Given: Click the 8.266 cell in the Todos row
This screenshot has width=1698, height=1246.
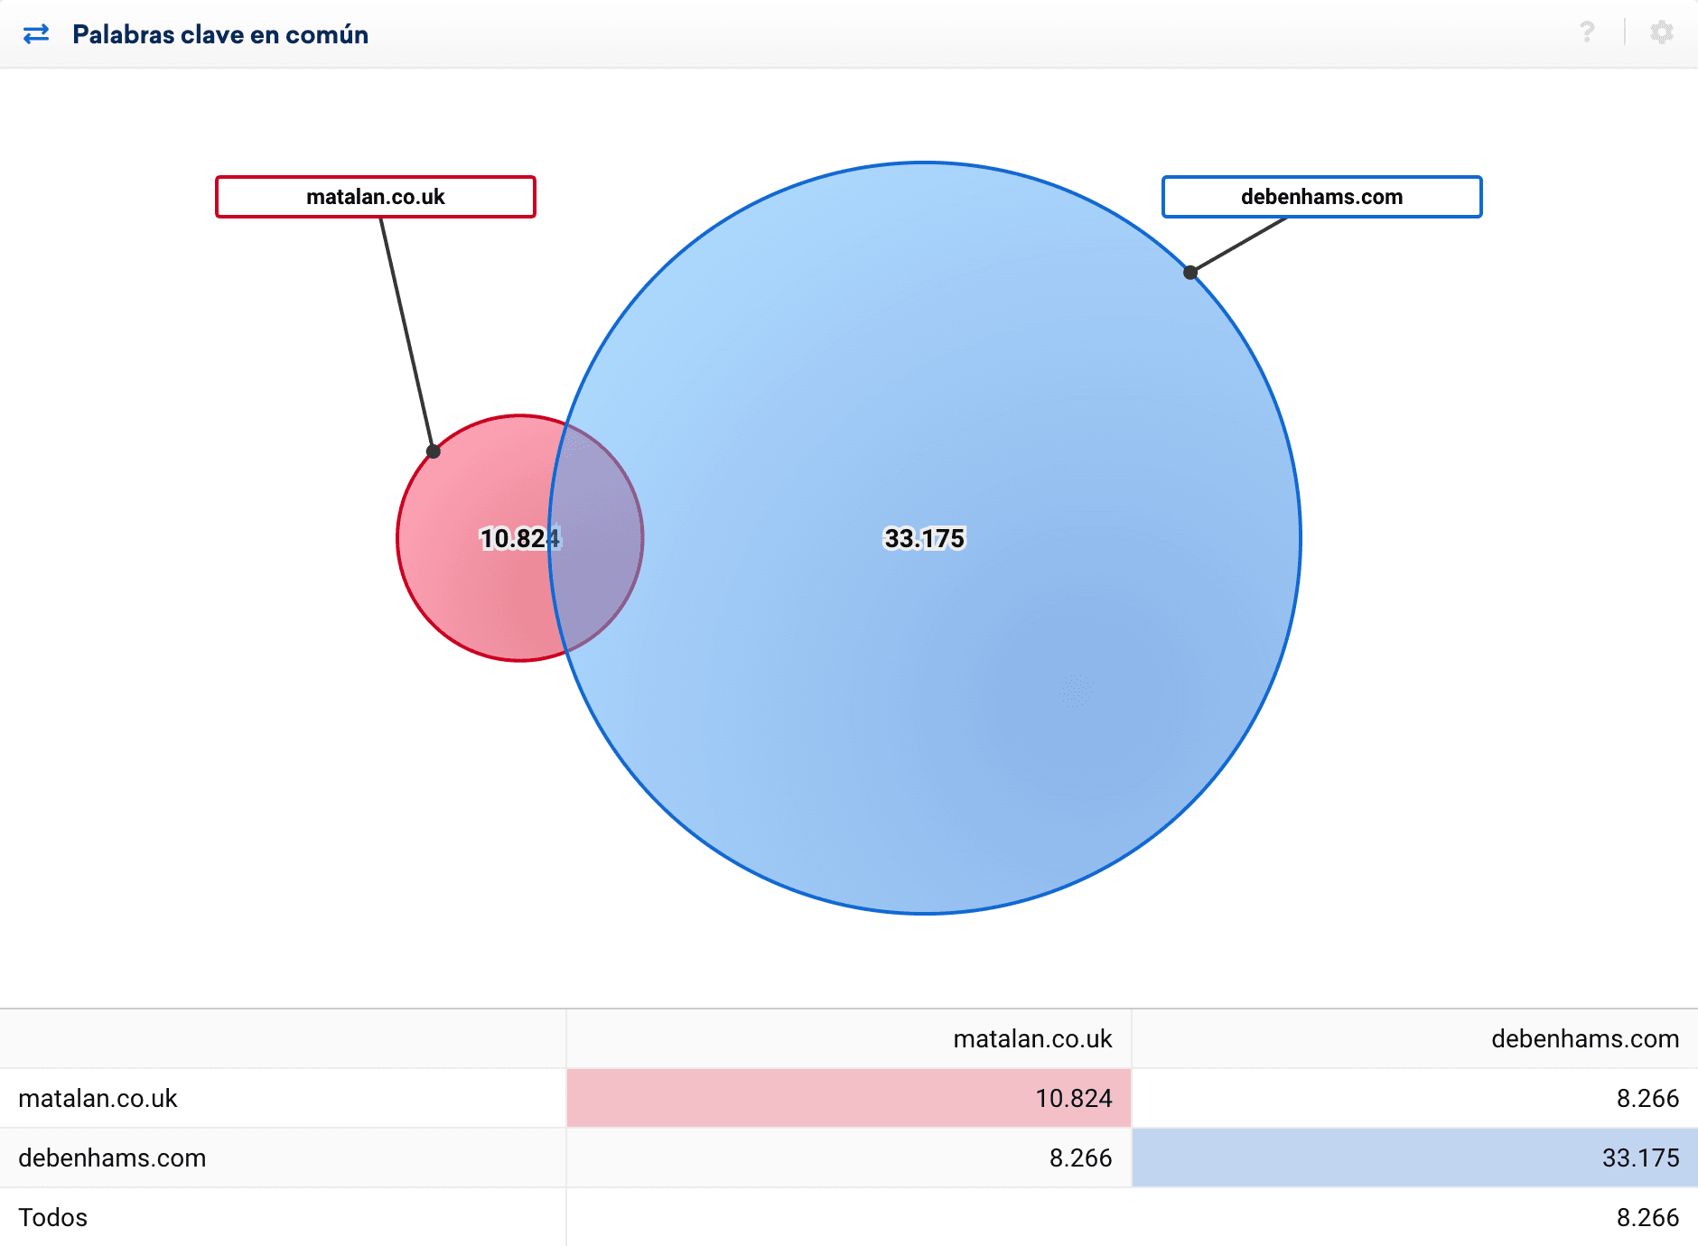Looking at the screenshot, I should tap(1647, 1218).
